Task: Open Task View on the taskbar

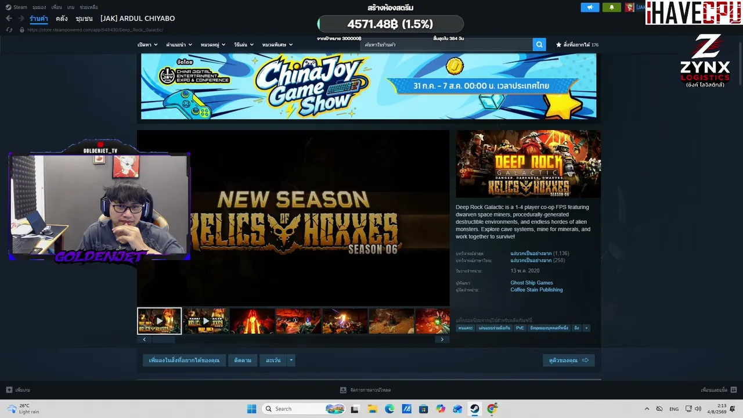Action: click(355, 409)
